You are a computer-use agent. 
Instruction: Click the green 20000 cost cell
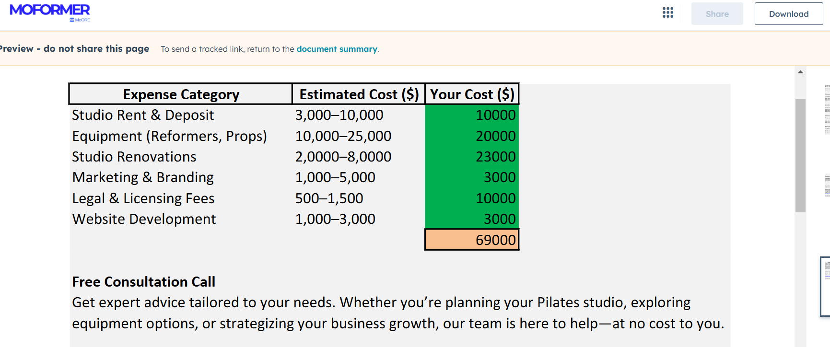point(472,136)
